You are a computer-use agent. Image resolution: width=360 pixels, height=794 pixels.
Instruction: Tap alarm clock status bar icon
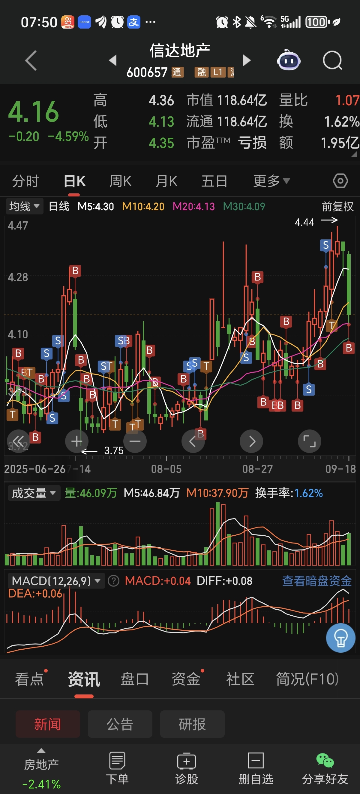click(222, 22)
